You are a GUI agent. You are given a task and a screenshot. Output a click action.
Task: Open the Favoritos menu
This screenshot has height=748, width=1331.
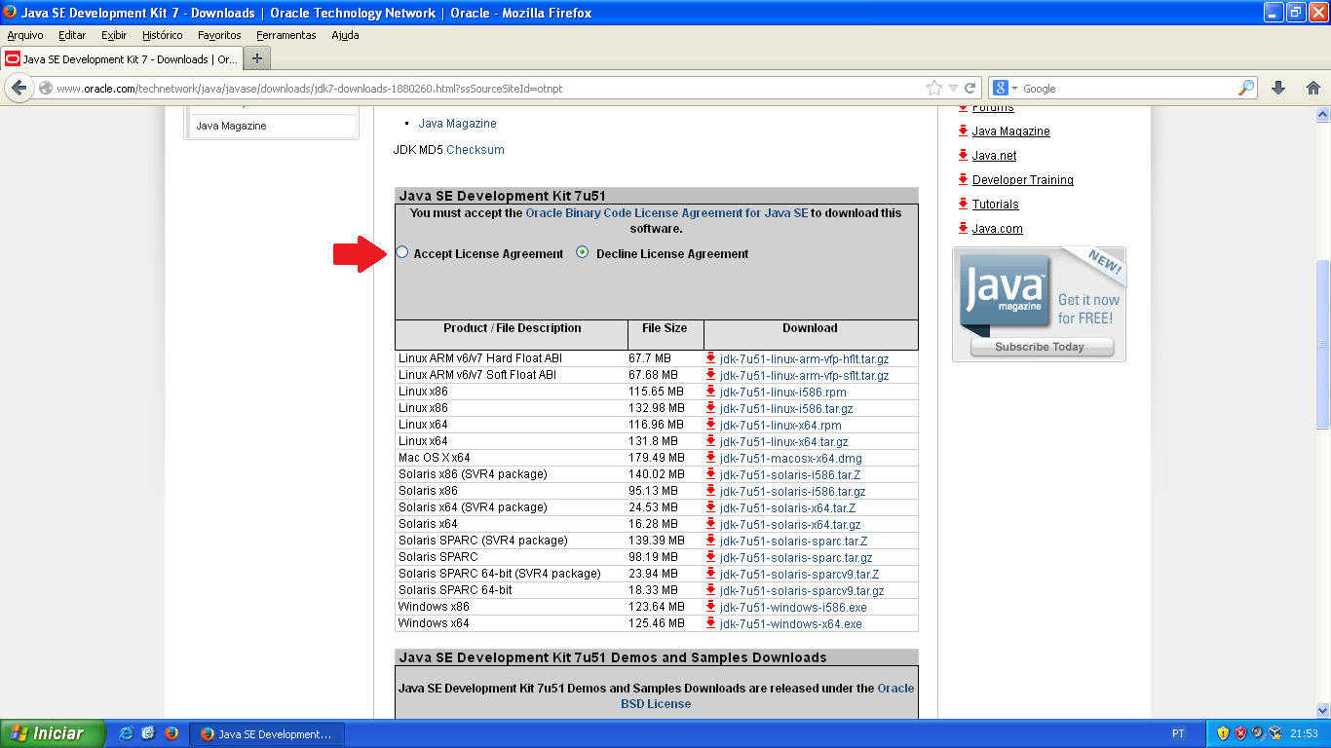219,35
